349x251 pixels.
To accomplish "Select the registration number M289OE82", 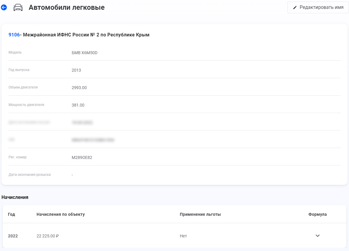I will tap(82, 157).
